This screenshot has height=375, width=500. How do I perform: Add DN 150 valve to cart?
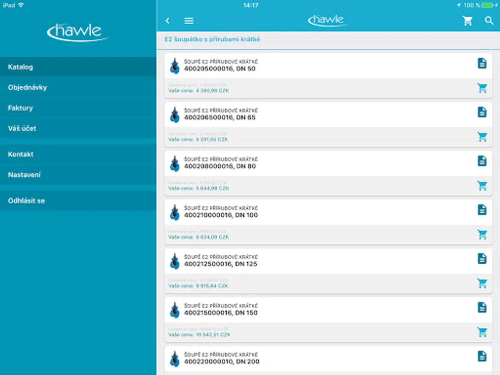(x=482, y=332)
